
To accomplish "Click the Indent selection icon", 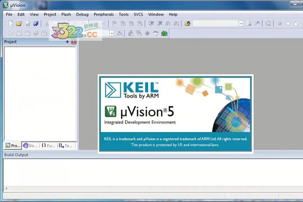I will point(151,24).
